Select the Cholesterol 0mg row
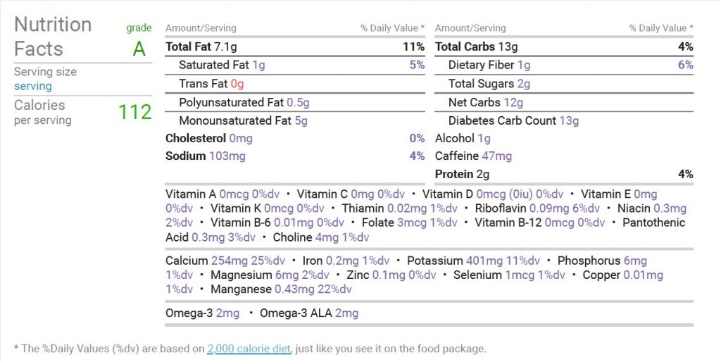 (x=295, y=138)
